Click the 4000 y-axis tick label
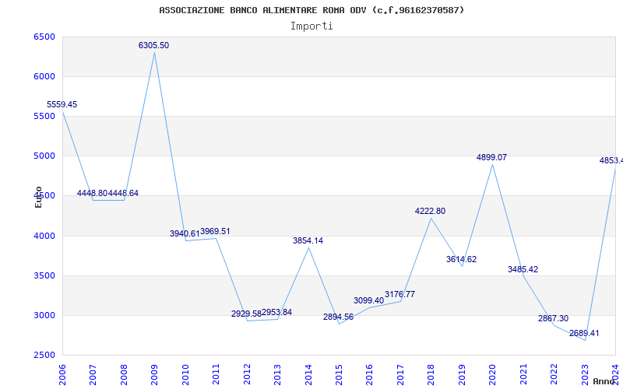The height and width of the screenshot is (389, 623). (44, 236)
